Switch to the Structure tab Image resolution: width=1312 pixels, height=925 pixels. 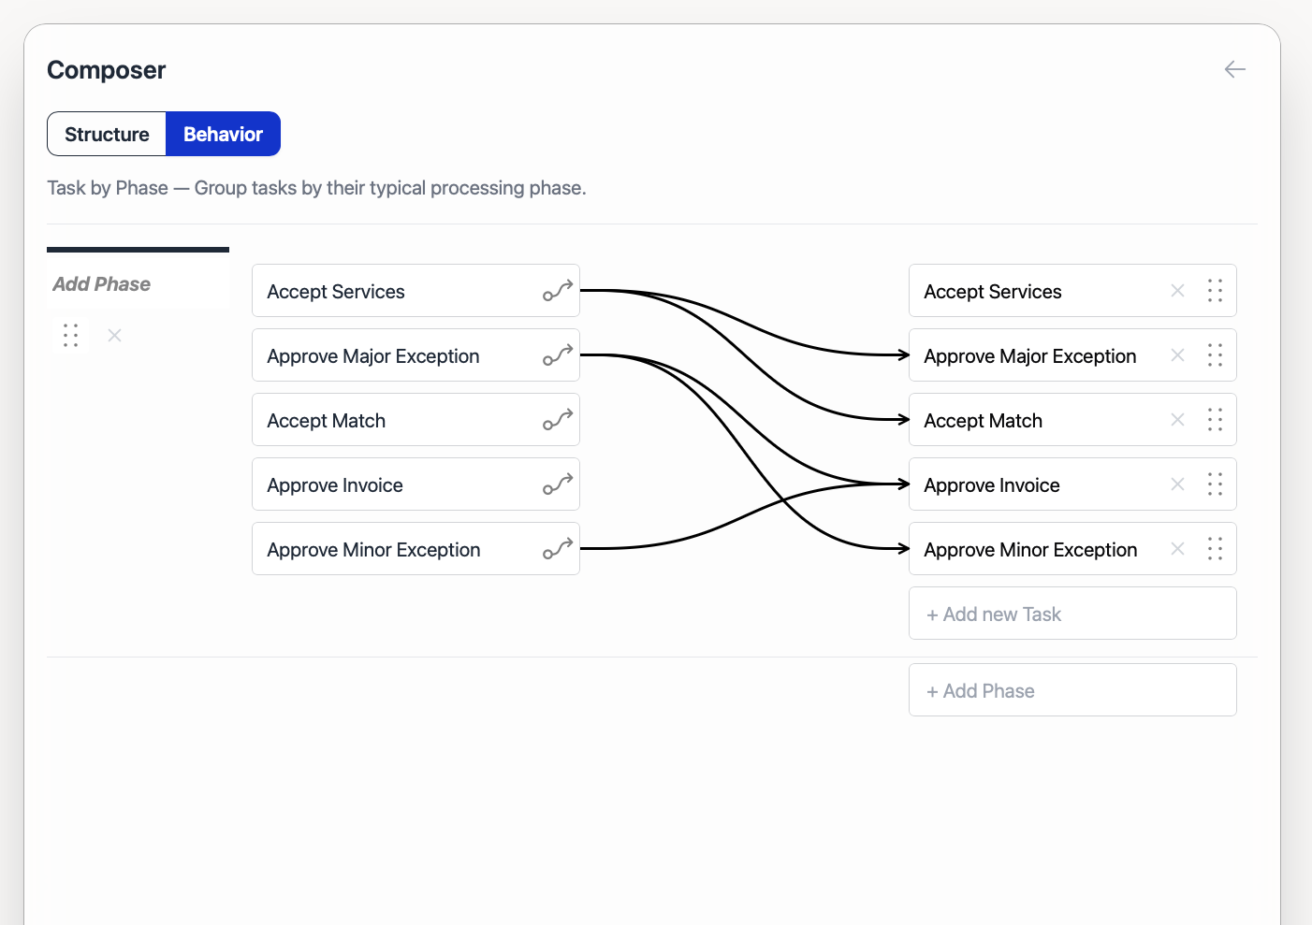[106, 134]
